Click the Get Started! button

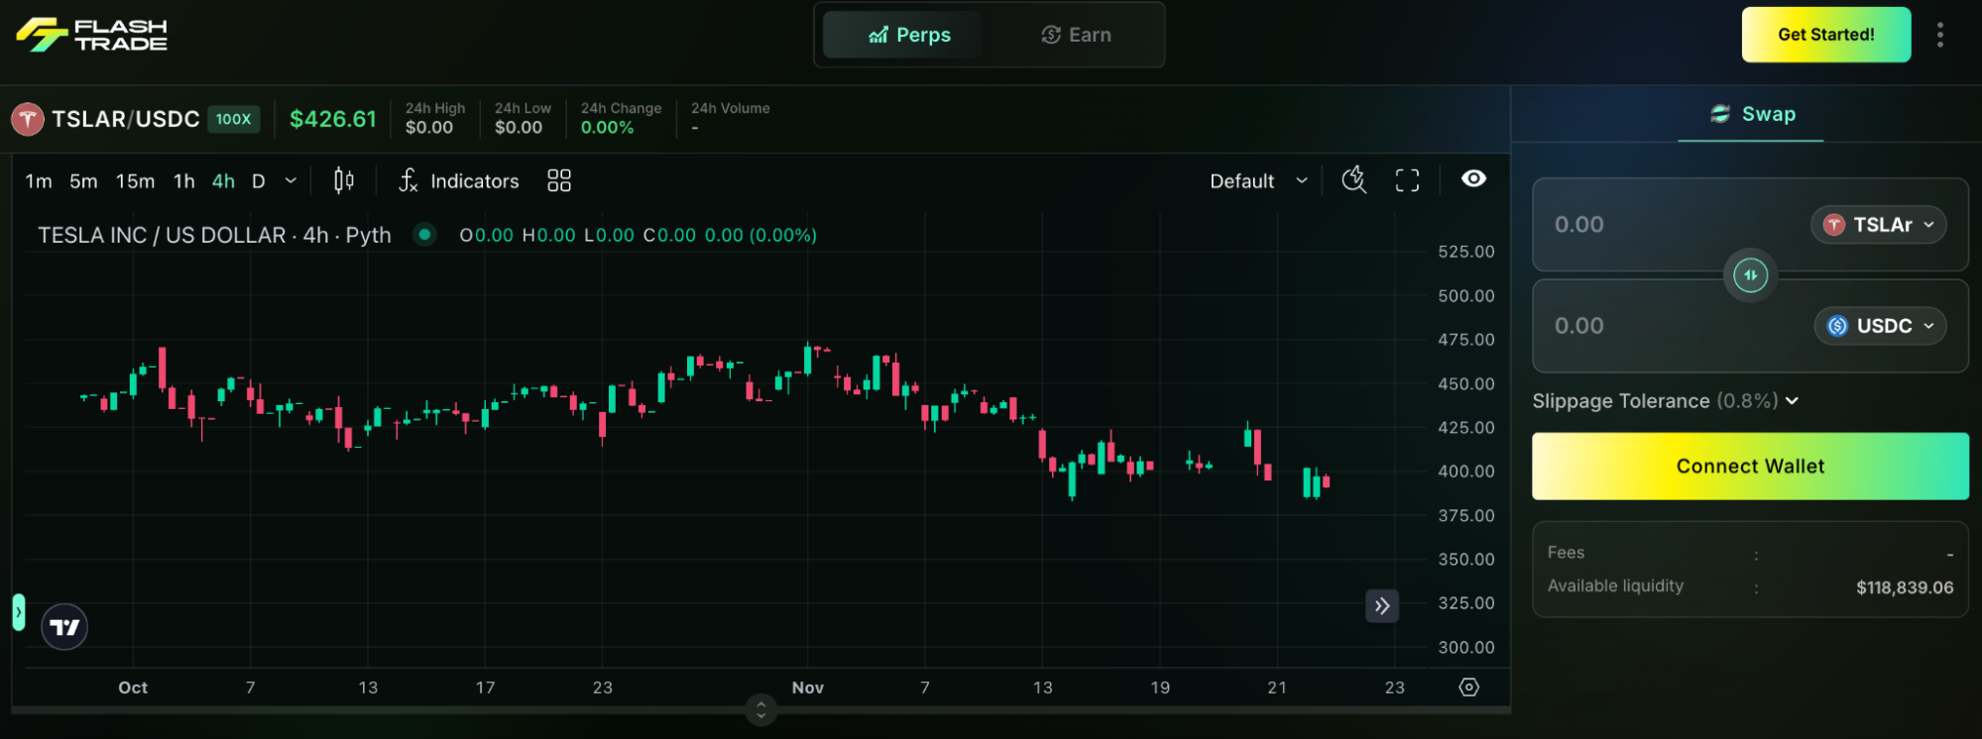point(1825,35)
